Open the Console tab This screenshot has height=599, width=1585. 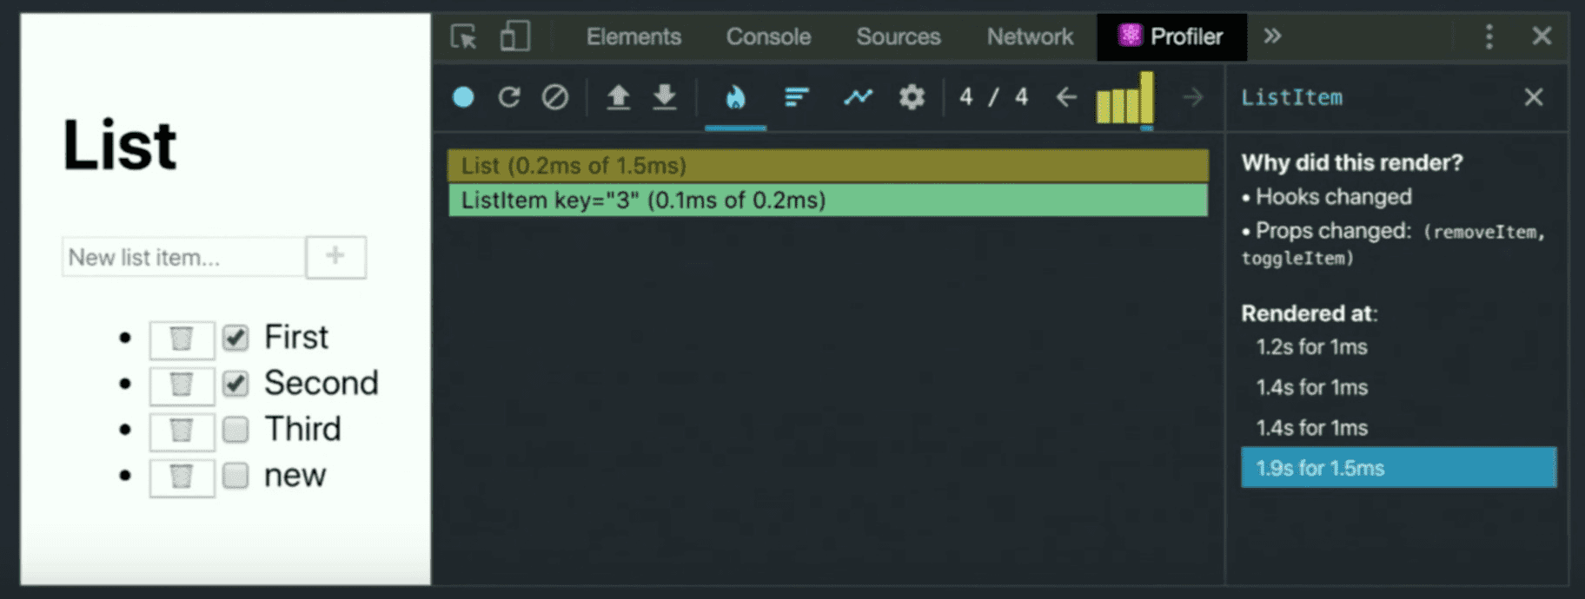768,36
